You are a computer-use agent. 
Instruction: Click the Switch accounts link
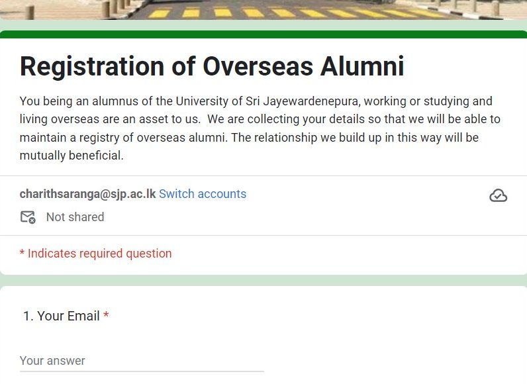(203, 194)
